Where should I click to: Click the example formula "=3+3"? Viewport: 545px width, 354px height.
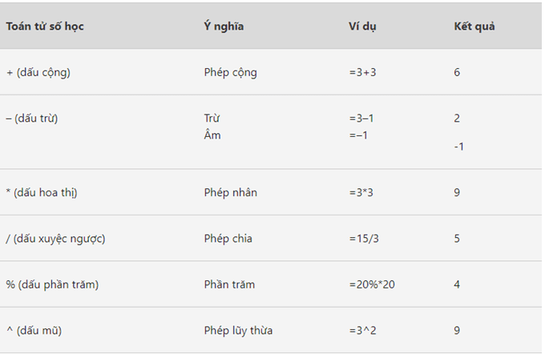tap(361, 72)
